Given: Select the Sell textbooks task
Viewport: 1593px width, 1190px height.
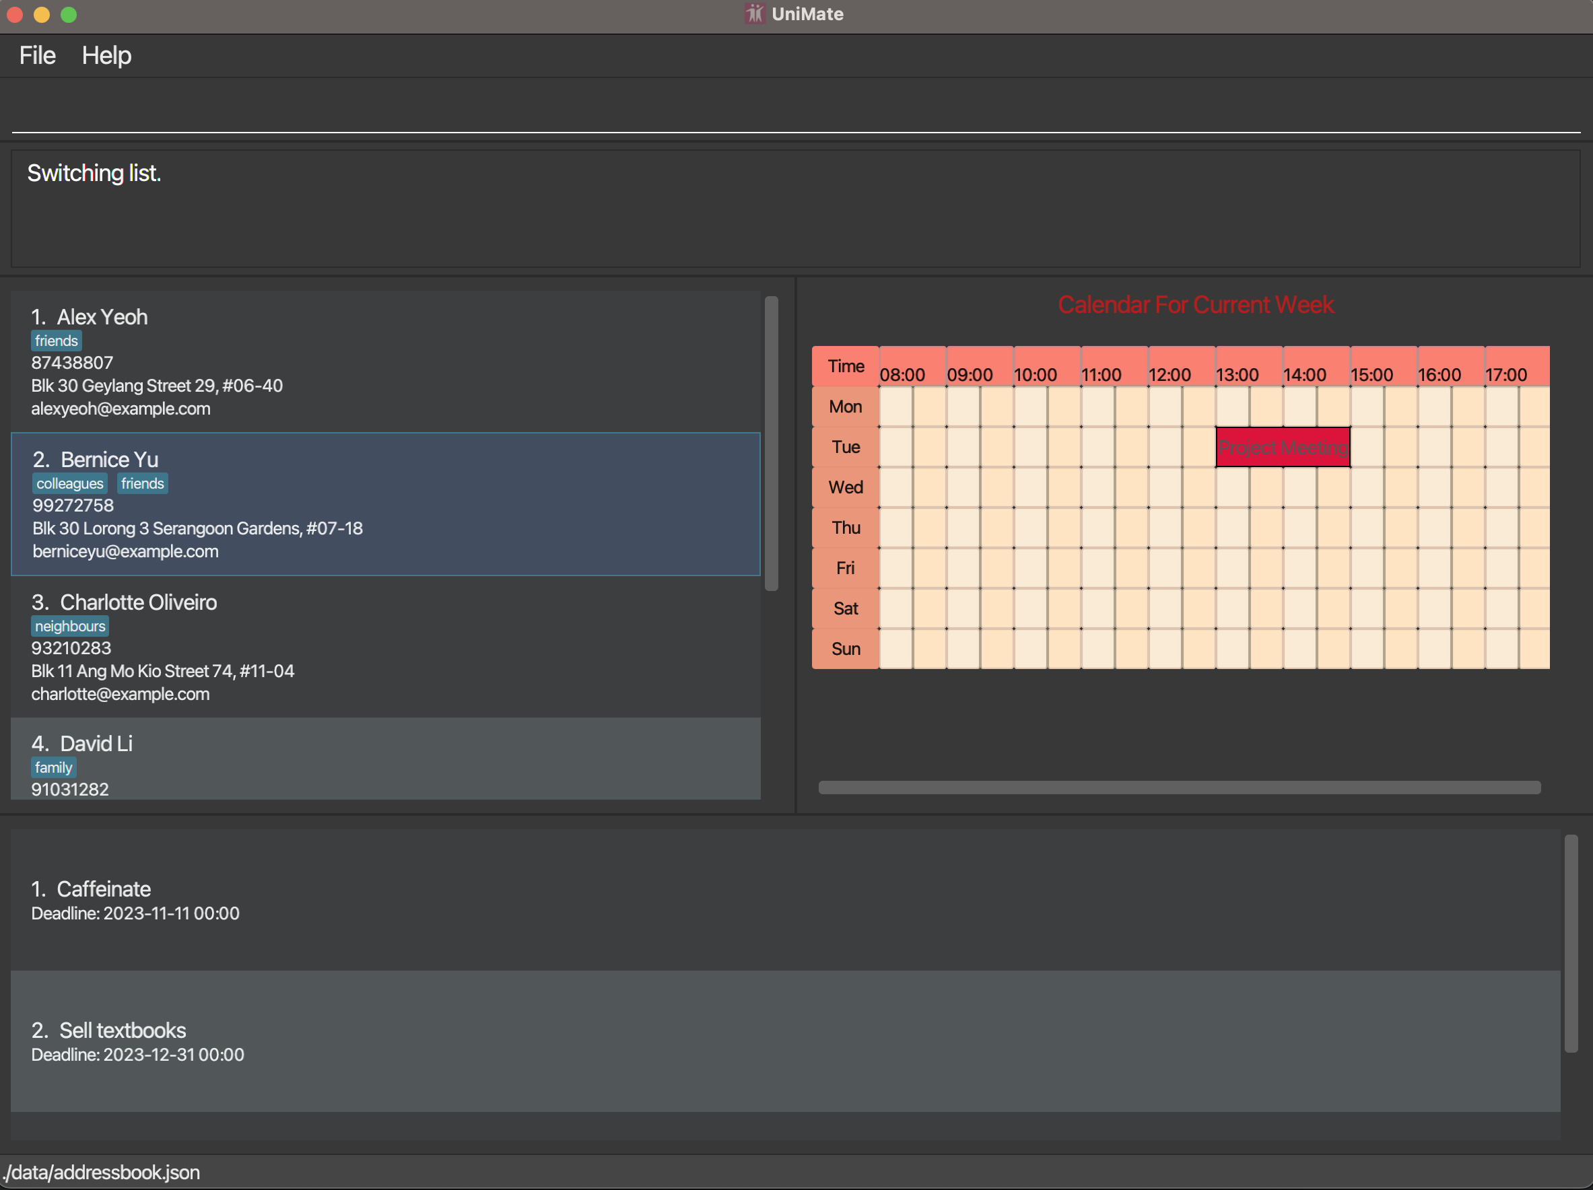Looking at the screenshot, I should (x=785, y=1041).
